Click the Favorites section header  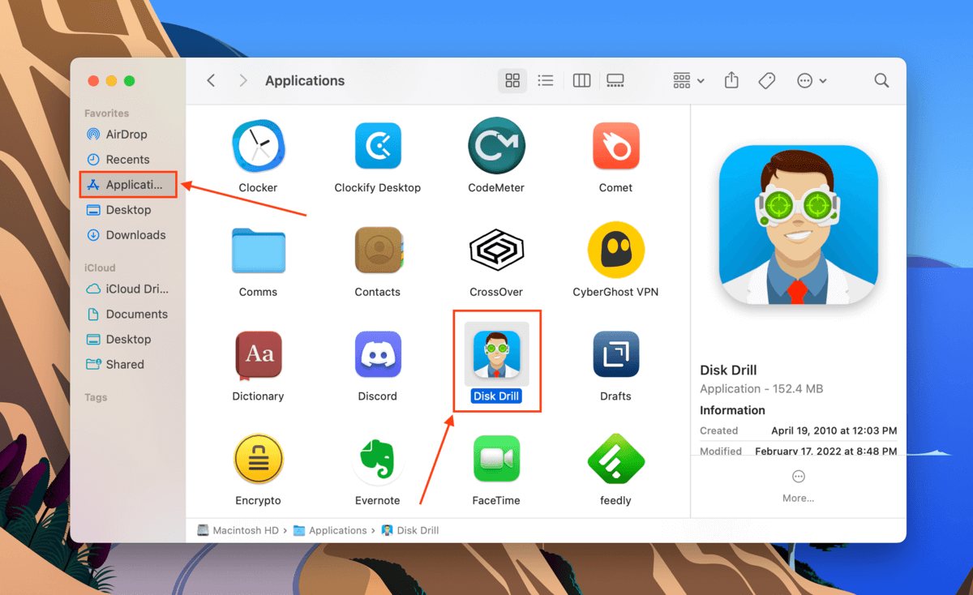(x=106, y=113)
